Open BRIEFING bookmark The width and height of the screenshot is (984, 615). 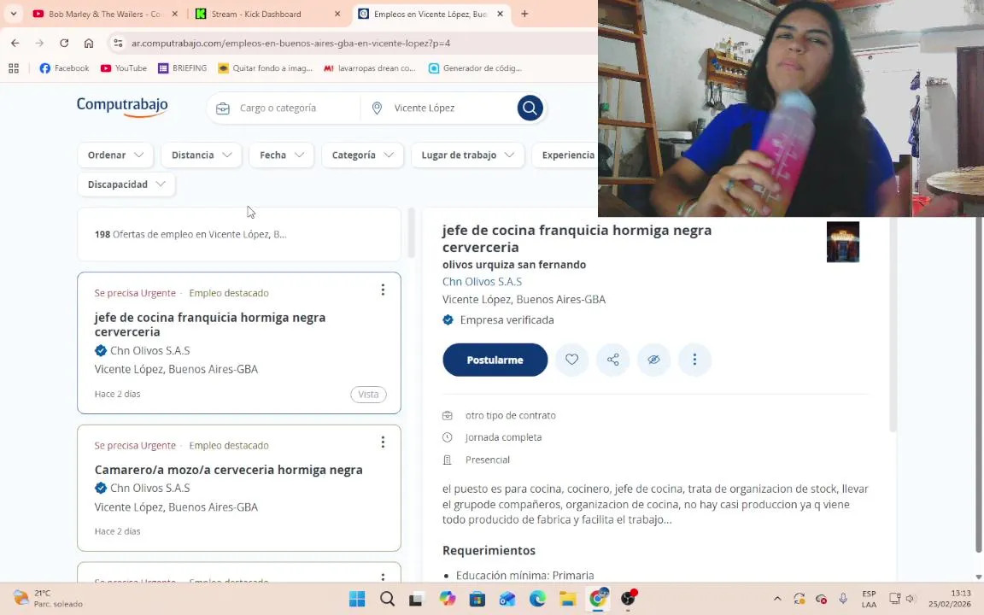point(183,68)
